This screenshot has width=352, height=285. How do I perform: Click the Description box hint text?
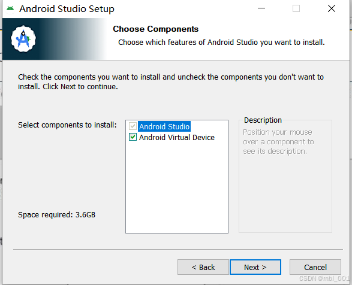click(278, 142)
